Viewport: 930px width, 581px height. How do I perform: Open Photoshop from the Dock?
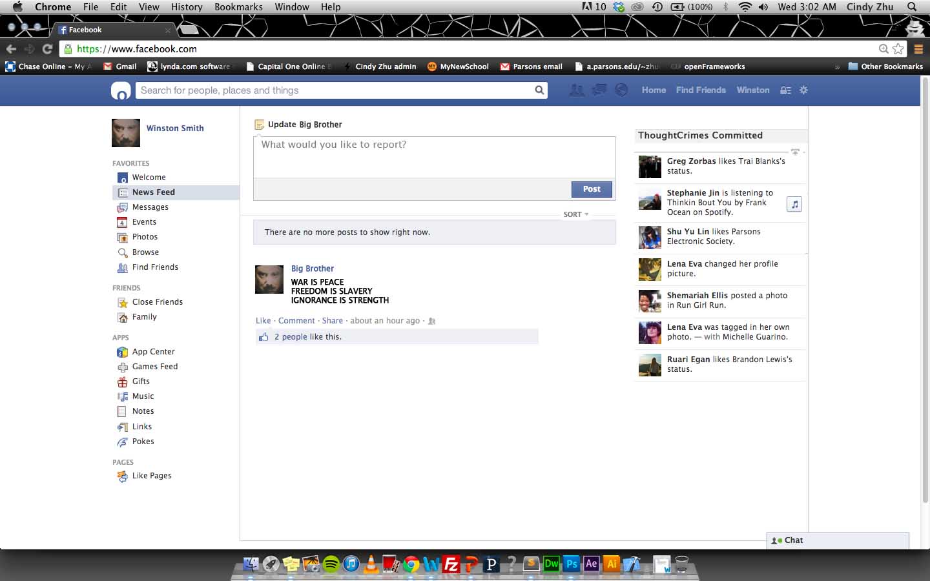[x=572, y=564]
